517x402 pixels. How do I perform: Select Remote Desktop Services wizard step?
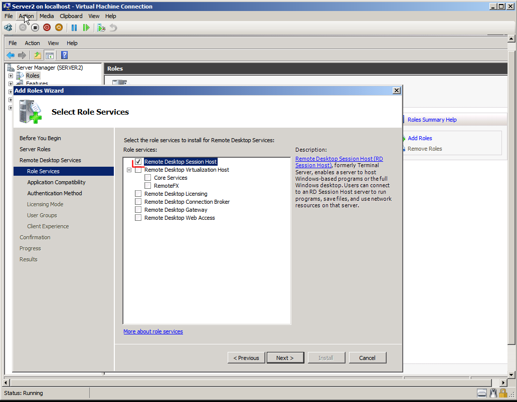tap(50, 160)
